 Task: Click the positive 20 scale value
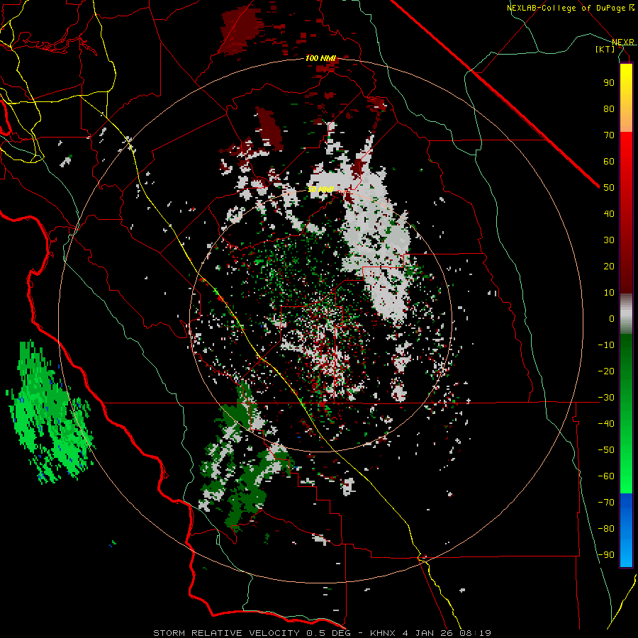[x=609, y=266]
